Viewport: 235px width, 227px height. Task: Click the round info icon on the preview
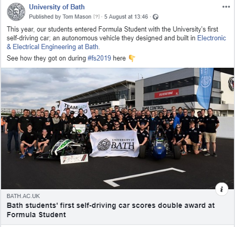pyautogui.click(x=222, y=189)
